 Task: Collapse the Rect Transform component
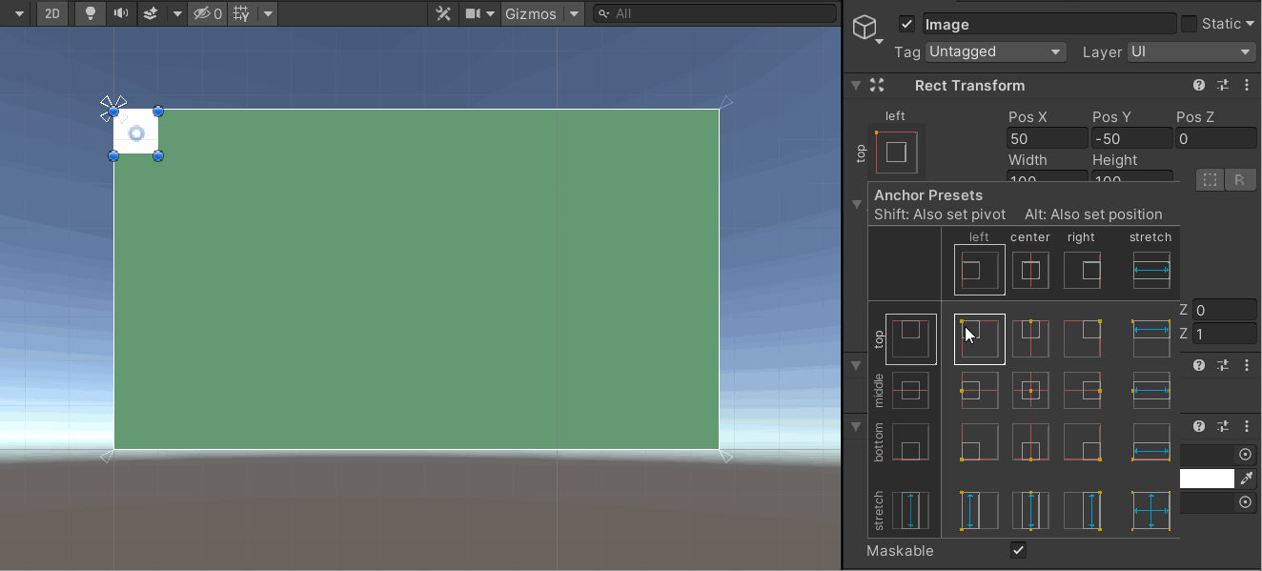(855, 85)
